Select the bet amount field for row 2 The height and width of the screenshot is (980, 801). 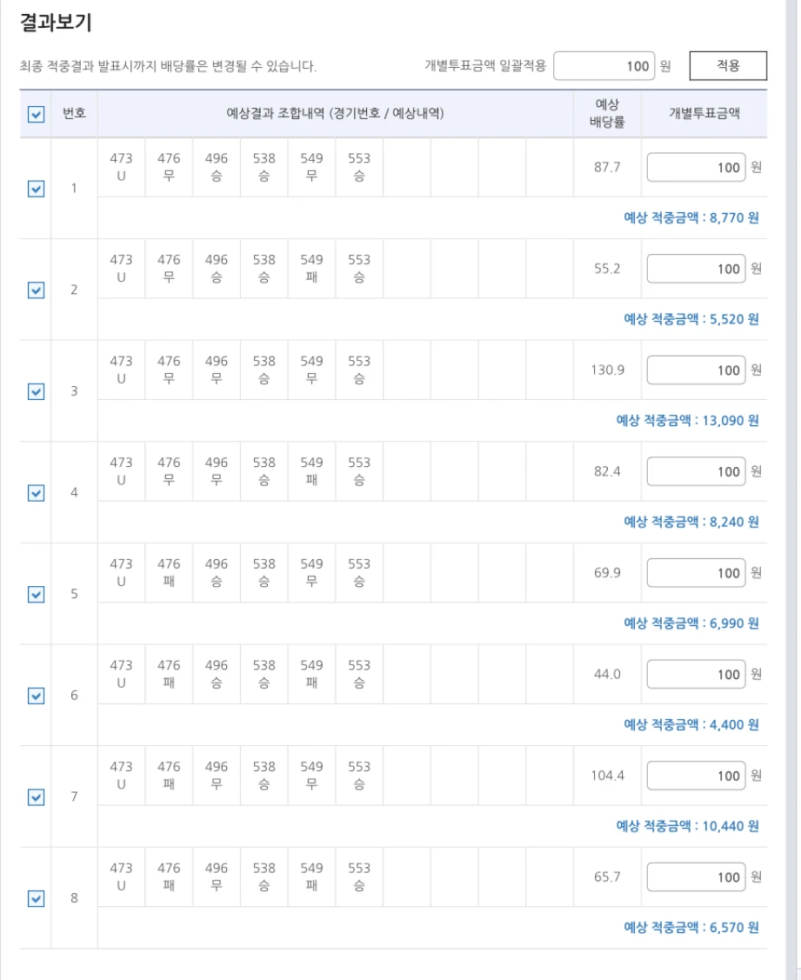click(x=696, y=269)
